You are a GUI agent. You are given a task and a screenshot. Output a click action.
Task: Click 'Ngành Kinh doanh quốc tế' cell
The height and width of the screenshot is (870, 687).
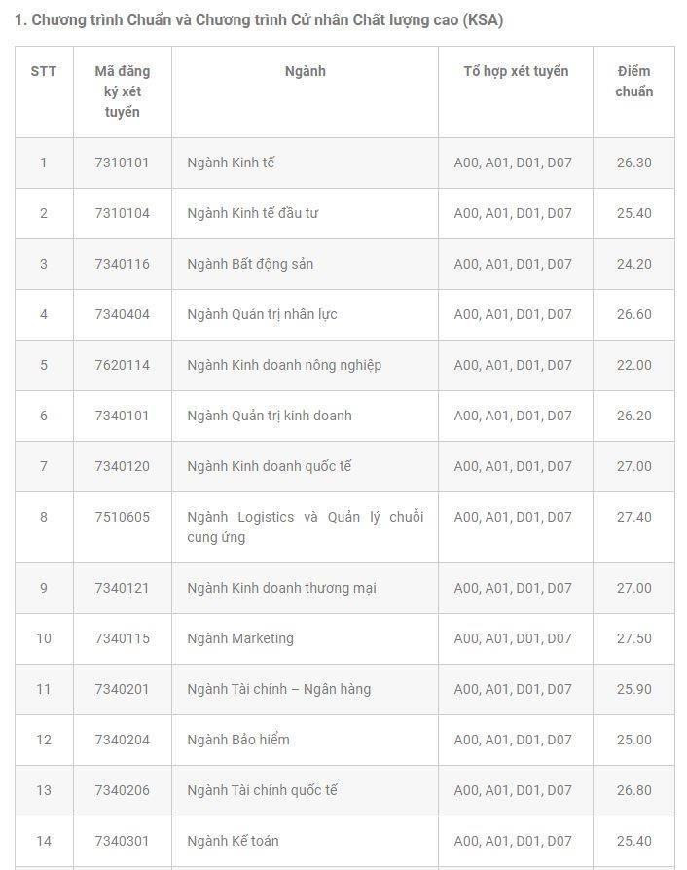point(270,466)
